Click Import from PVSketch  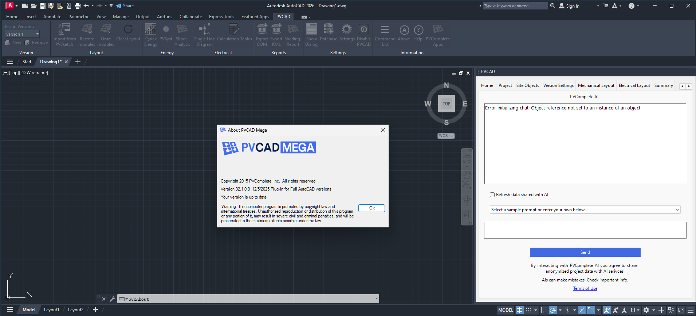[64, 35]
